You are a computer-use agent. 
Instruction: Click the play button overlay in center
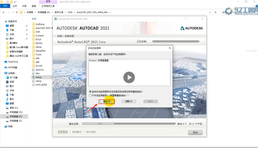(129, 77)
